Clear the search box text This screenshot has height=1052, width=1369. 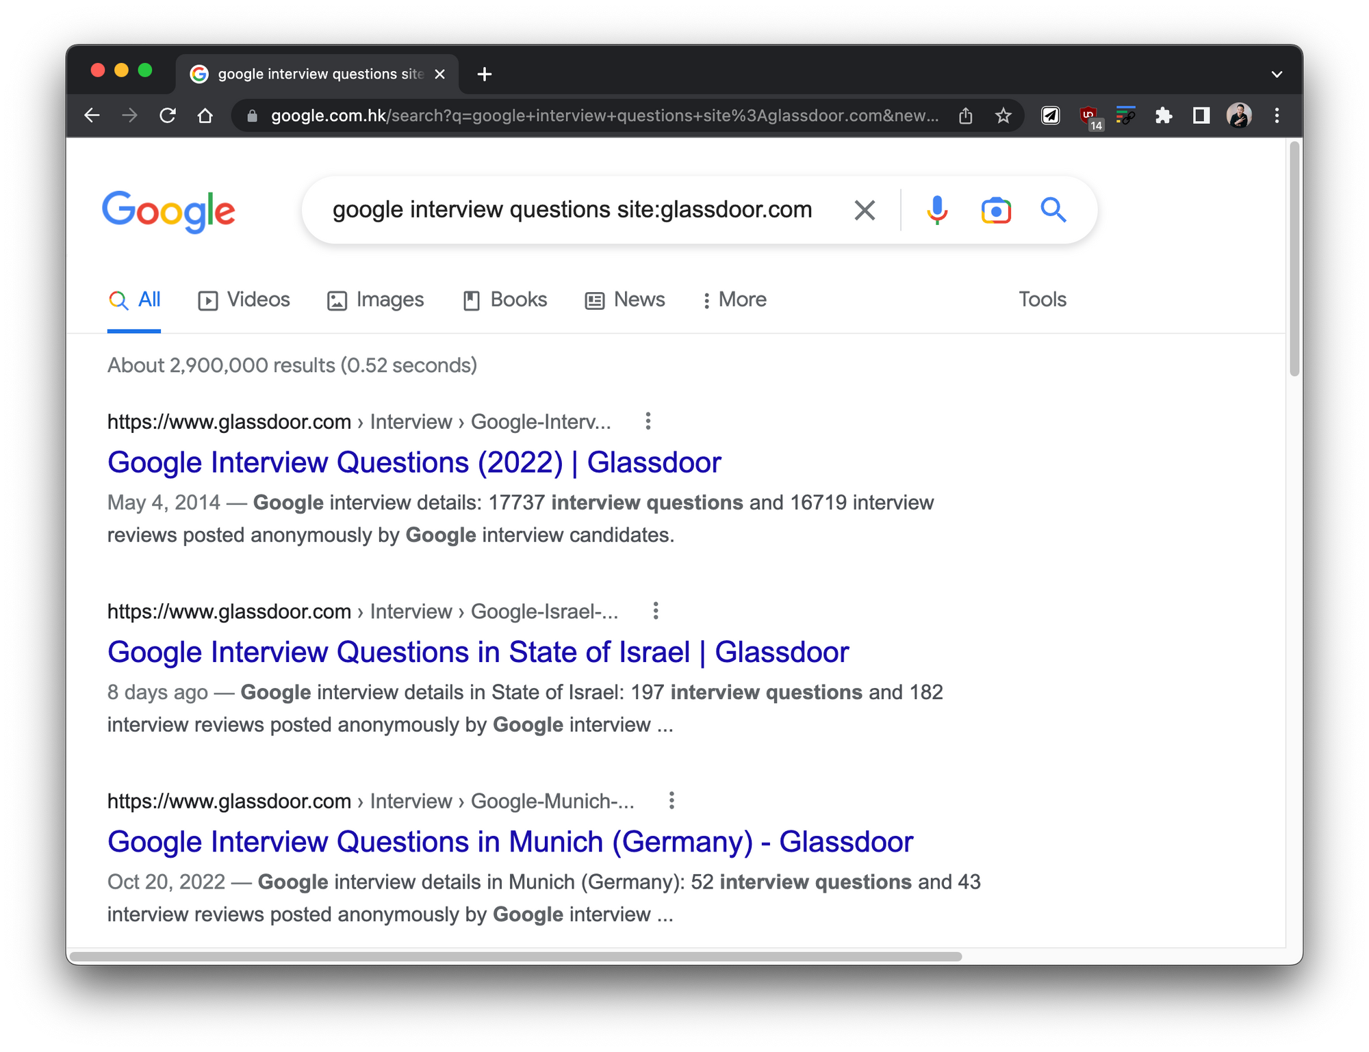coord(865,210)
